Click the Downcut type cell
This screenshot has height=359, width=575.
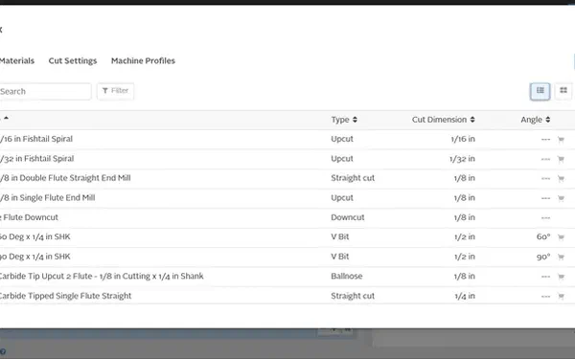(x=348, y=217)
